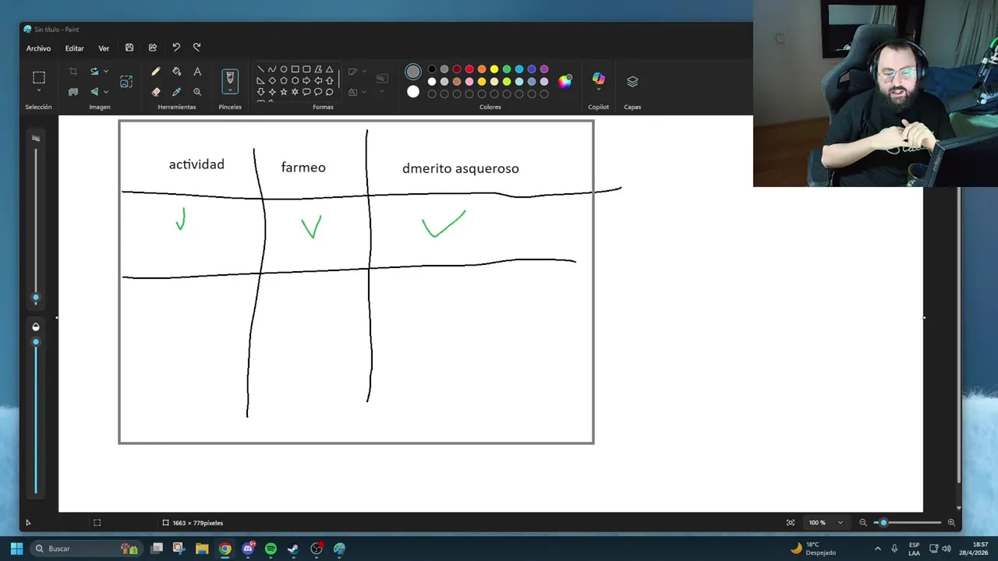Expand the Brushes dropdown arrow

click(x=230, y=90)
